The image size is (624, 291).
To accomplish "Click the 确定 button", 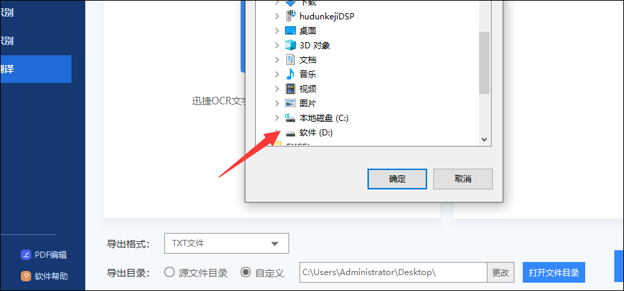I will pos(397,179).
